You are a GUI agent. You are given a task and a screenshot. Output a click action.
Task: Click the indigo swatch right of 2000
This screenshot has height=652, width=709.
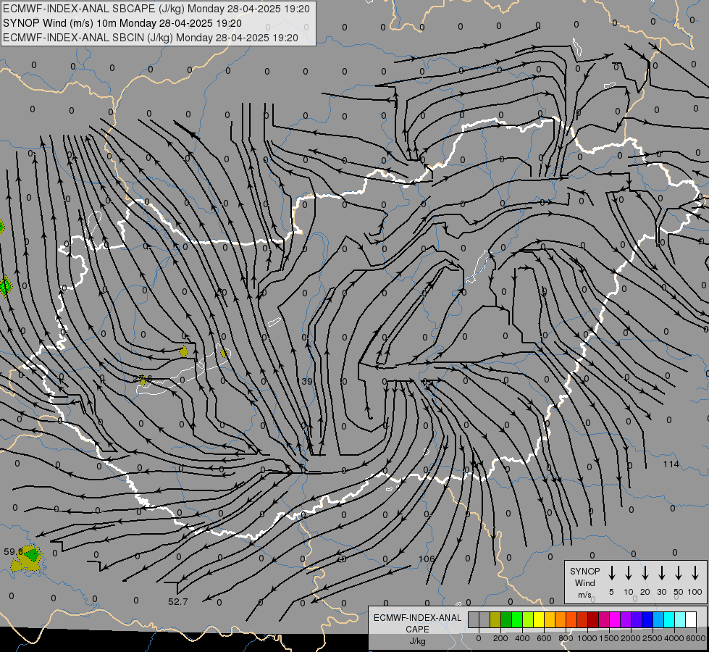(637, 619)
